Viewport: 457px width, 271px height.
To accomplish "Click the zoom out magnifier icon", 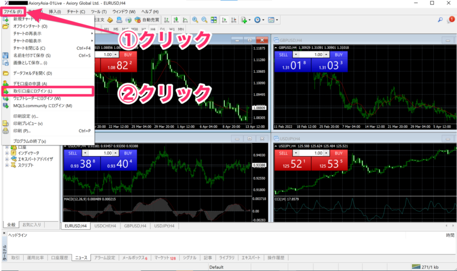I will (x=204, y=20).
